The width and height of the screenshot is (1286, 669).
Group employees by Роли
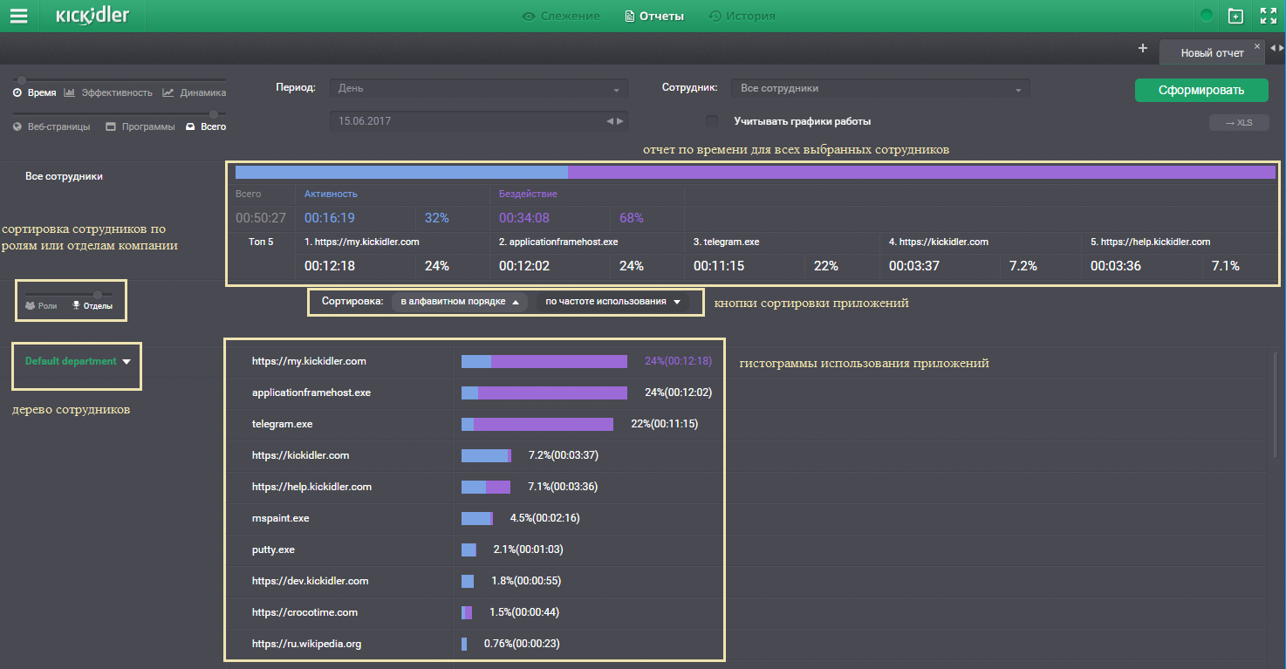[41, 306]
